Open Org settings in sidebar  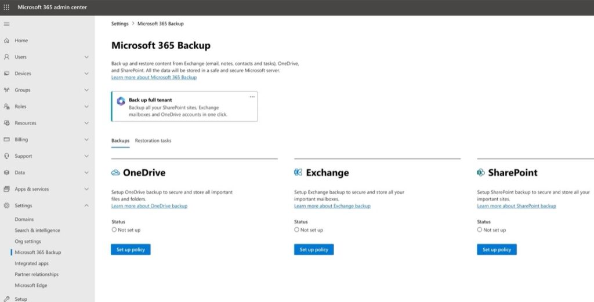[28, 242]
